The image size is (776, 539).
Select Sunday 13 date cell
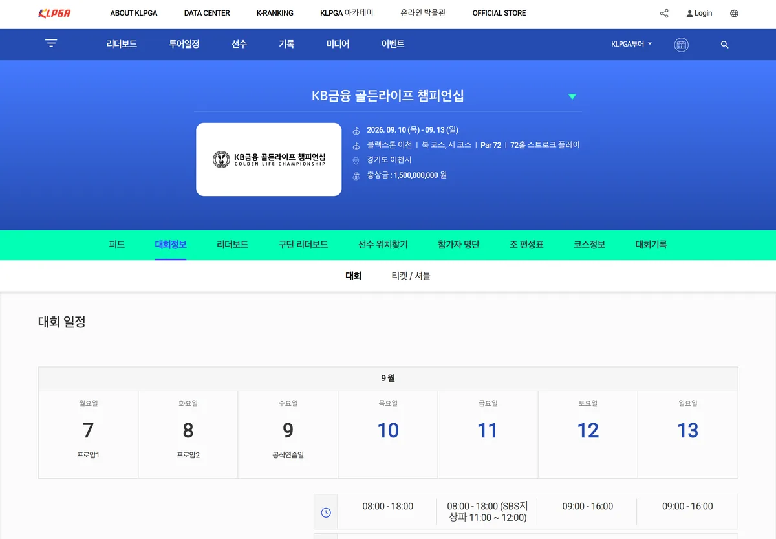(x=688, y=434)
